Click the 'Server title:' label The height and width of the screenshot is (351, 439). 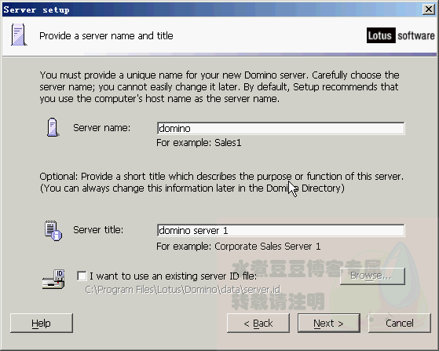click(x=98, y=230)
